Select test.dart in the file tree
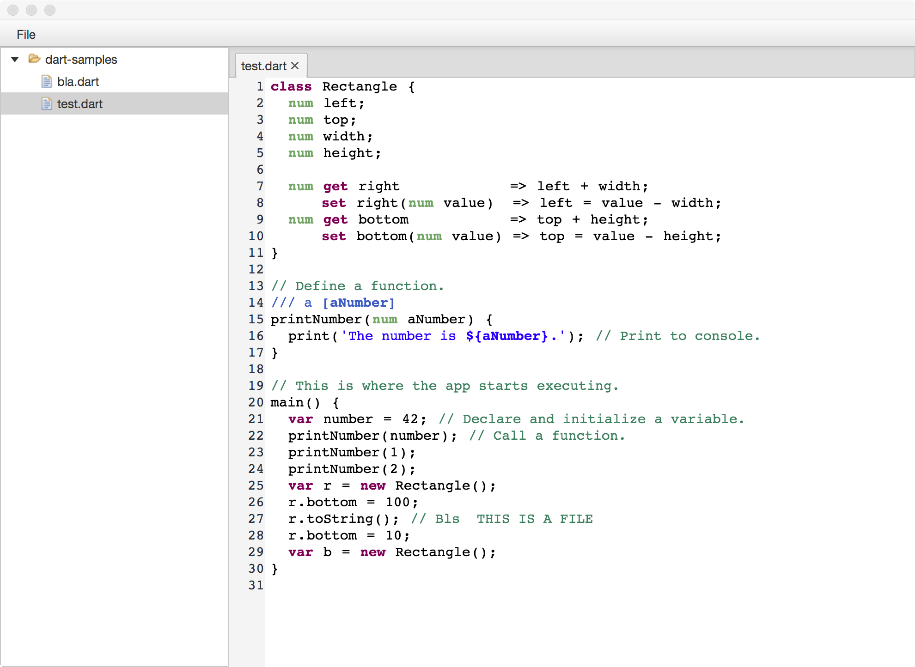This screenshot has height=667, width=915. point(80,104)
